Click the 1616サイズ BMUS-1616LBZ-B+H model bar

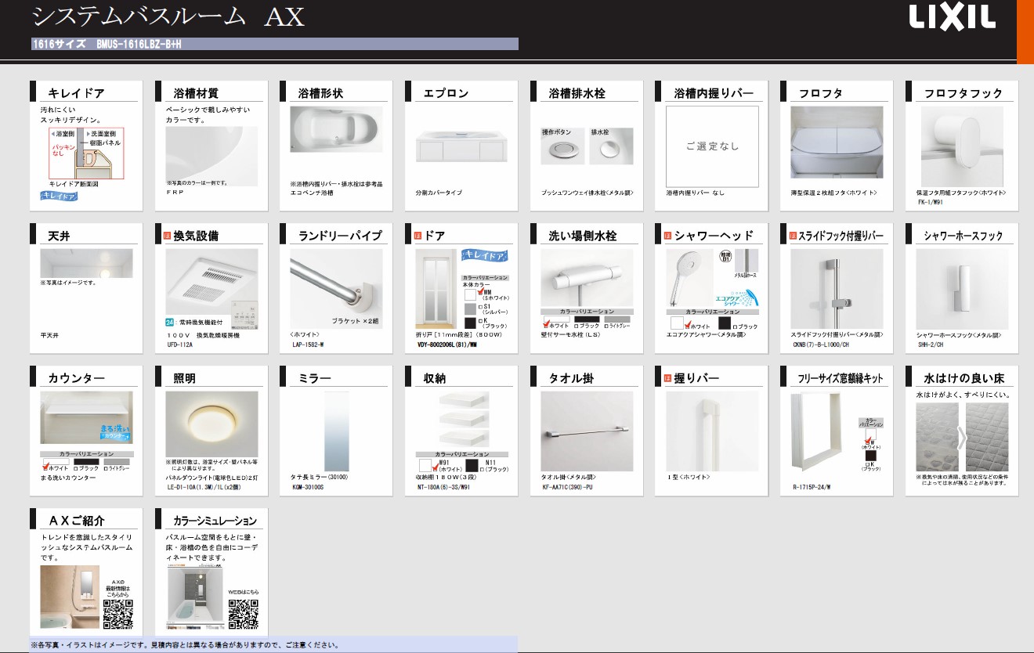click(274, 44)
